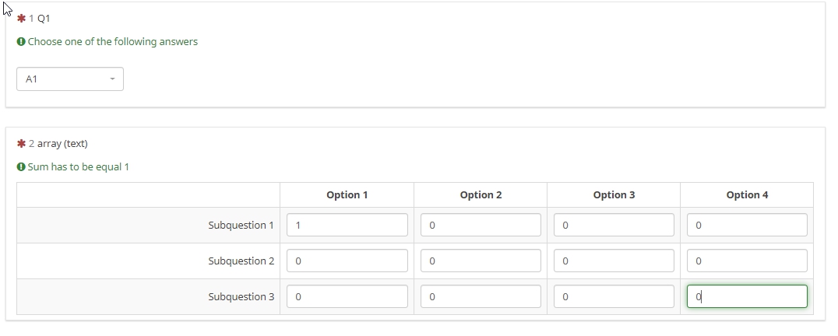Viewport: 838px width, 336px height.
Task: Click the array question required asterisk icon
Action: (x=21, y=144)
